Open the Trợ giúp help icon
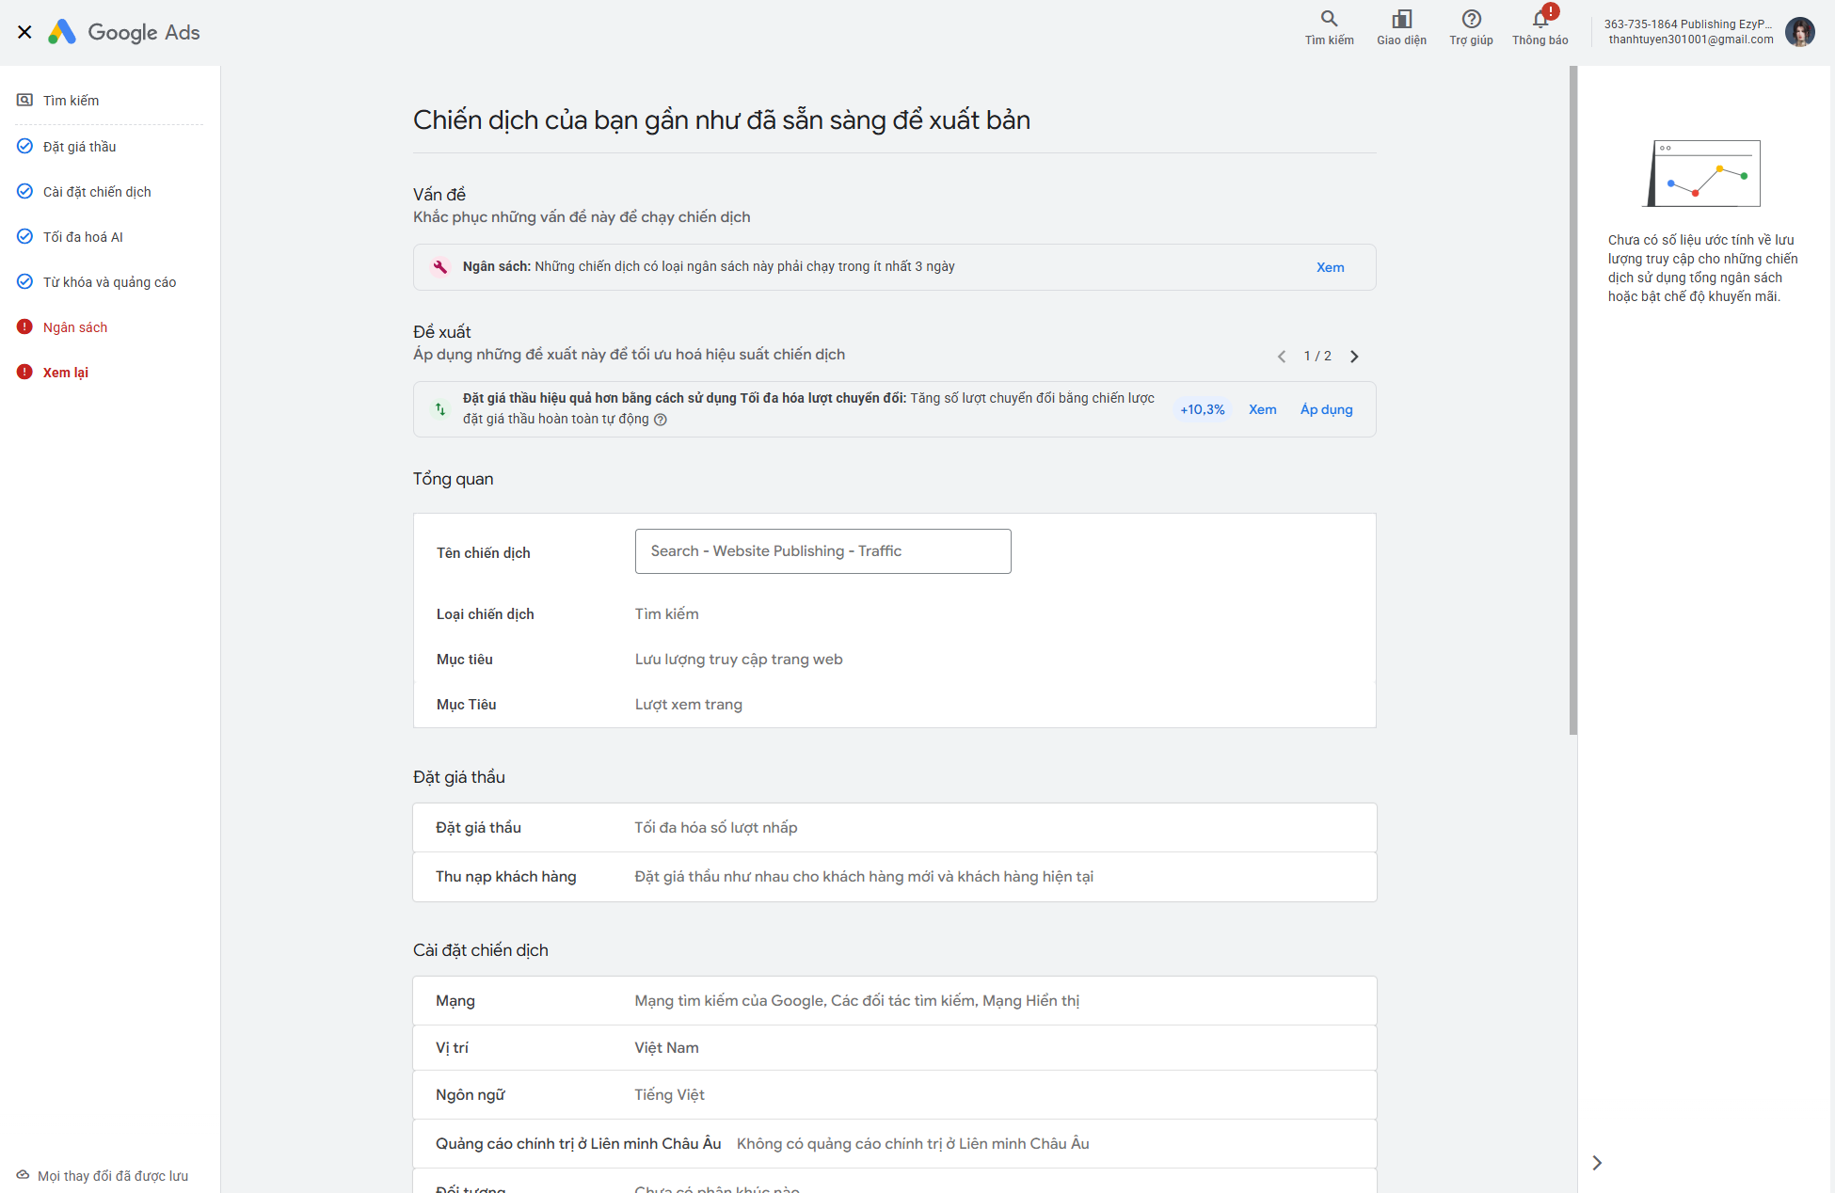This screenshot has width=1835, height=1193. click(x=1471, y=27)
